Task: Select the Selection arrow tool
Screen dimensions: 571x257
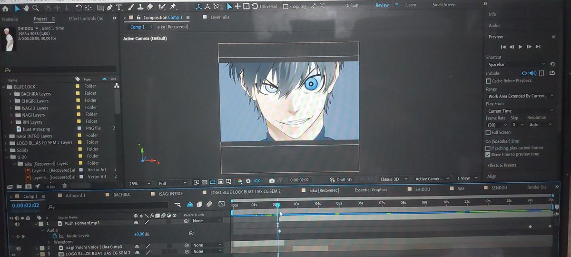Action: tap(17, 8)
